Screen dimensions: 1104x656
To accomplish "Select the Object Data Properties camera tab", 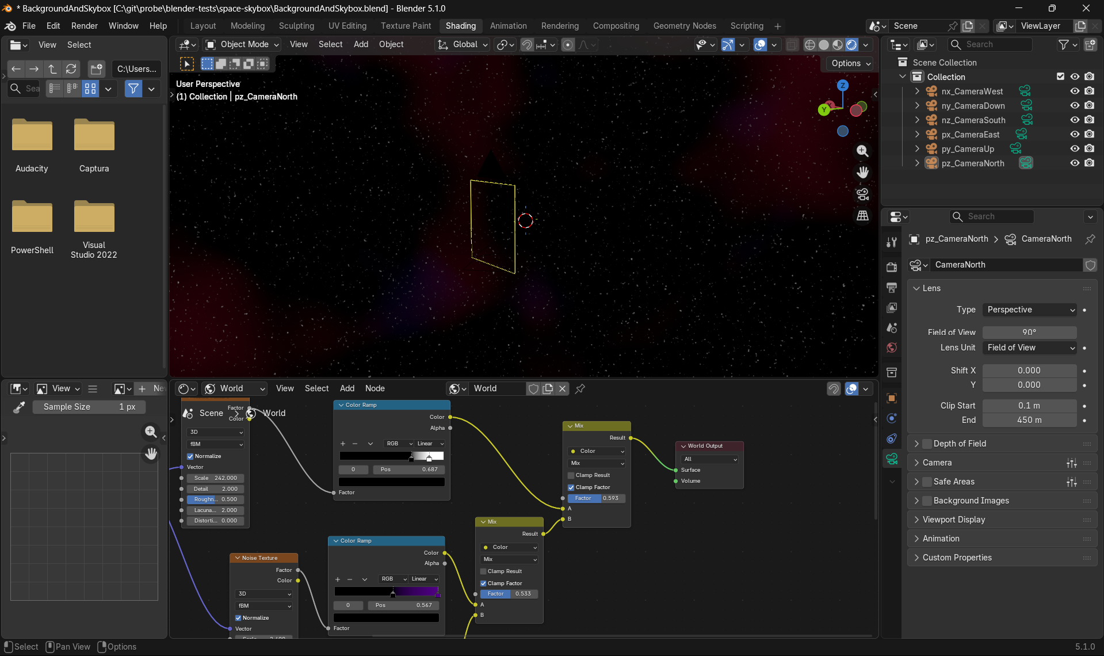I will [x=892, y=459].
